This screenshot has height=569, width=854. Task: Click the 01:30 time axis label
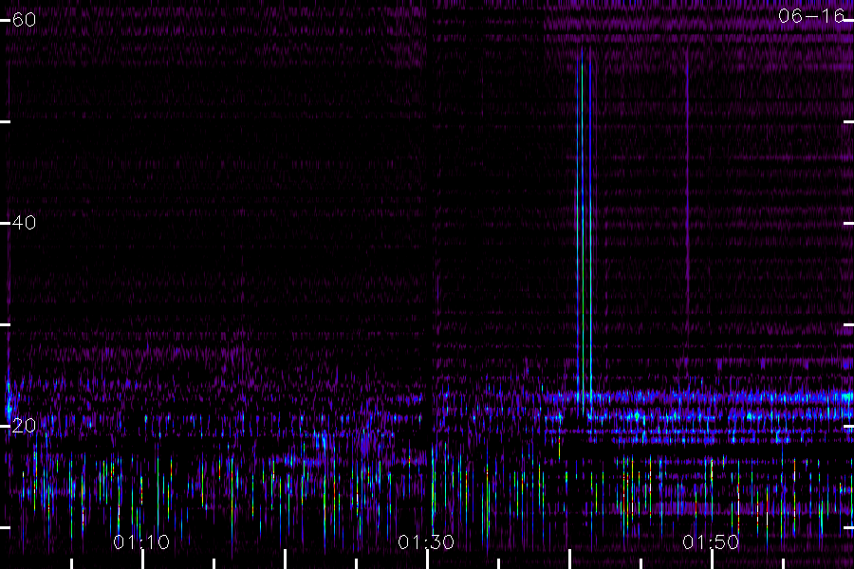point(426,542)
